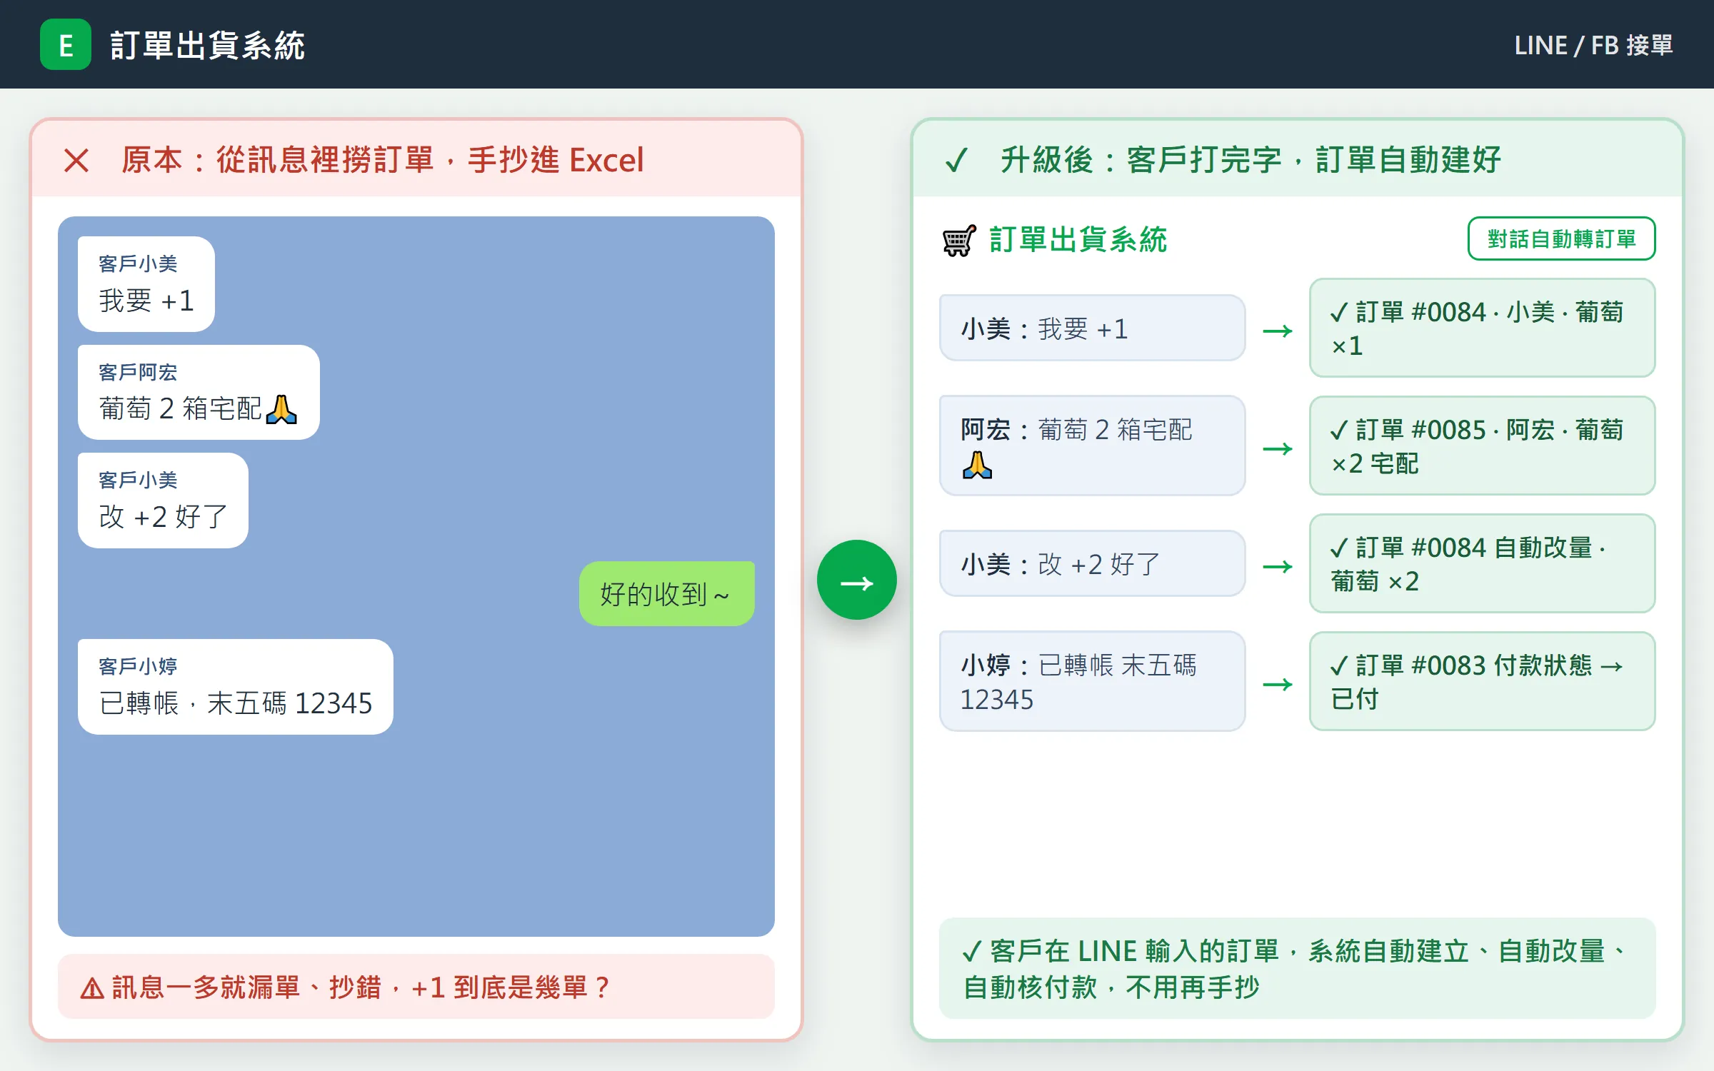
Task: Click the green circular arrow button
Action: (856, 580)
